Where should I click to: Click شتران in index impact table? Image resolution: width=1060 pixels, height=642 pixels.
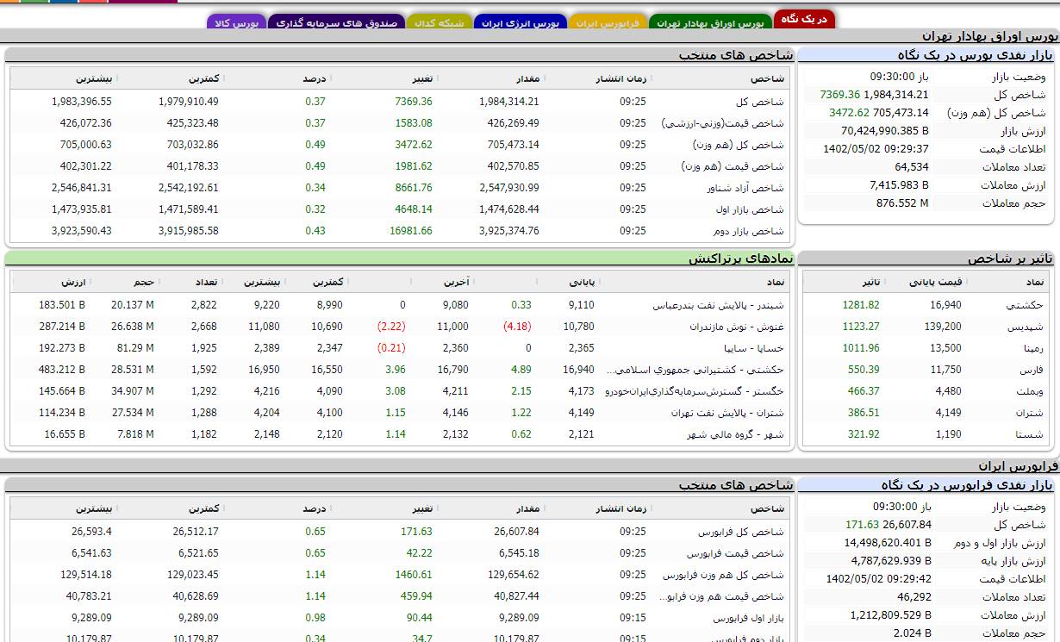[1030, 413]
